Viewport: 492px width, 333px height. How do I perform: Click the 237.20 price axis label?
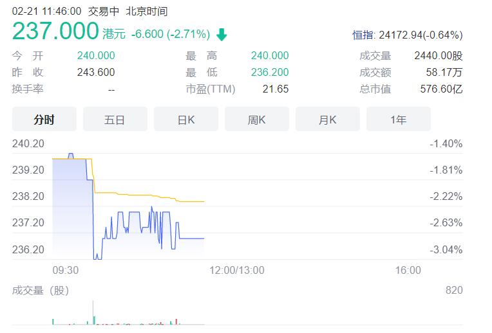coord(28,222)
